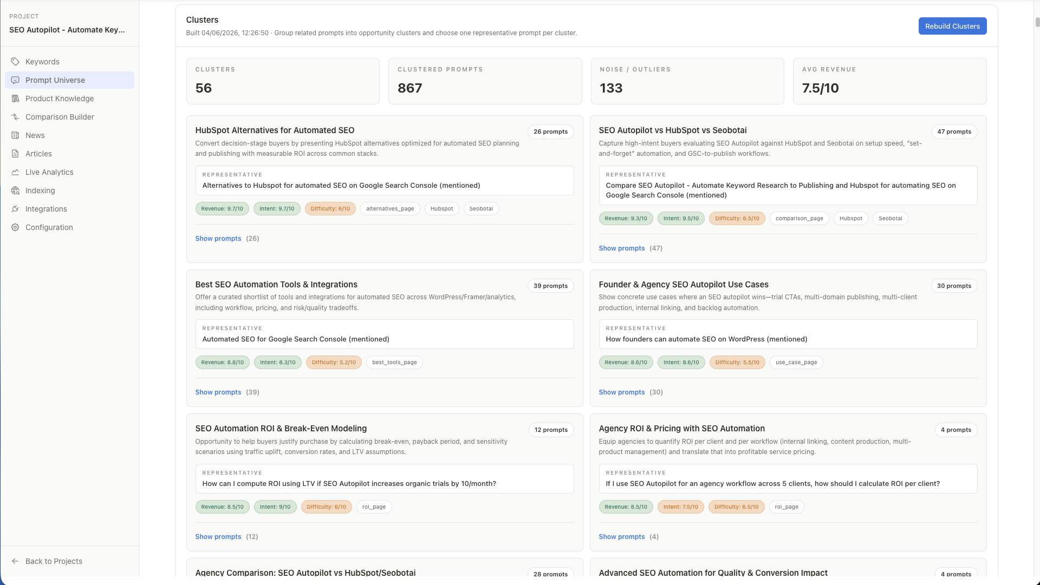Click the 12 prompts badge

(x=551, y=430)
